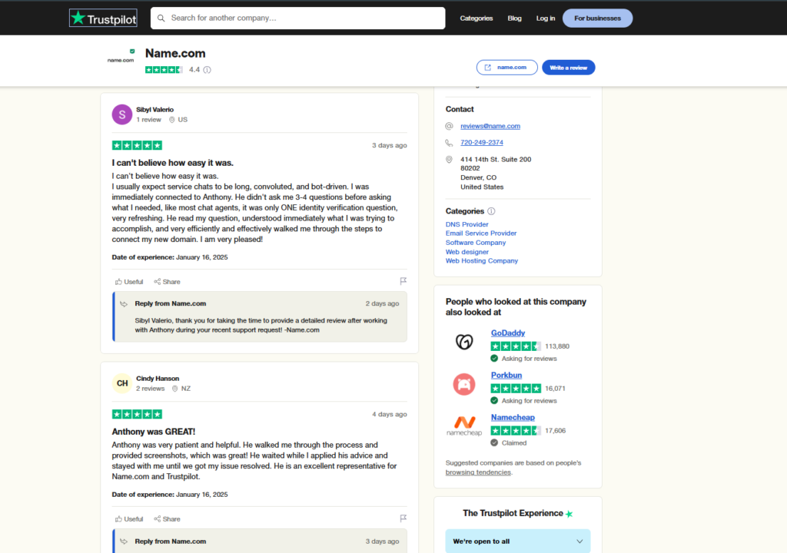The image size is (787, 553).
Task: Click reviewer name Sibyl Valerio
Action: pos(154,109)
